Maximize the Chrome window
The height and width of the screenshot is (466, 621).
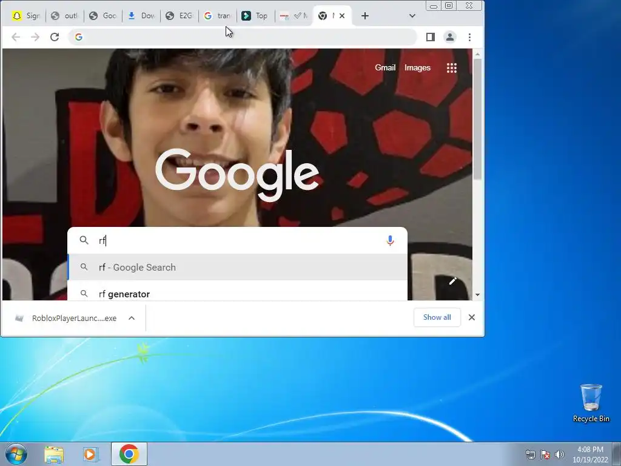point(449,6)
